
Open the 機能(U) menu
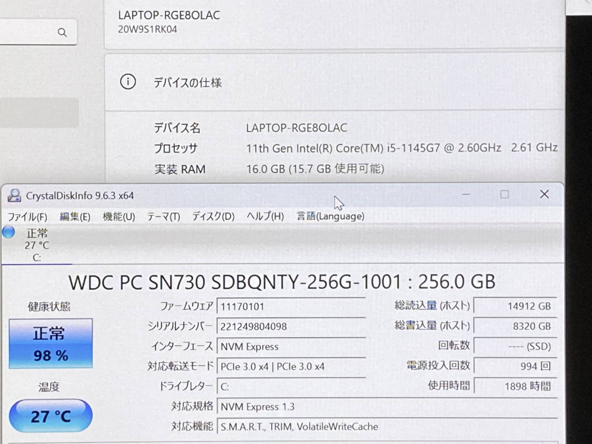point(118,216)
